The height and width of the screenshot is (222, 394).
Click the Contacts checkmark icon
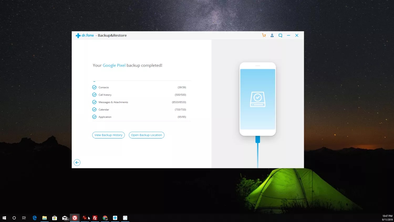coord(94,87)
